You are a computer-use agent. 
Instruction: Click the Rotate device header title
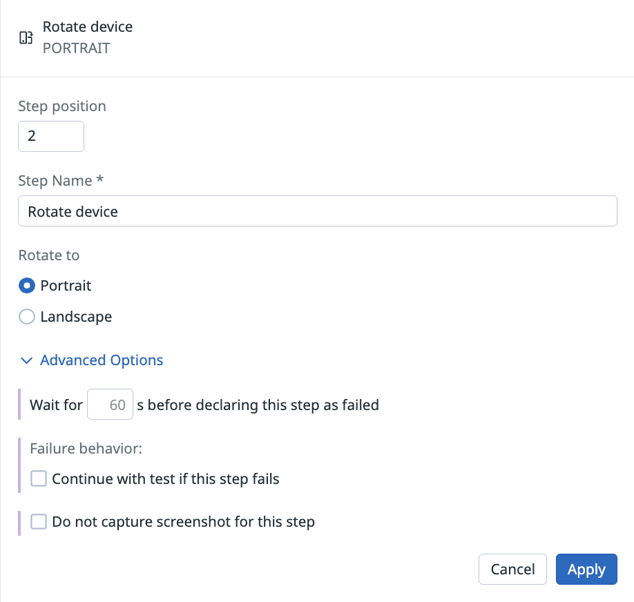click(x=88, y=27)
